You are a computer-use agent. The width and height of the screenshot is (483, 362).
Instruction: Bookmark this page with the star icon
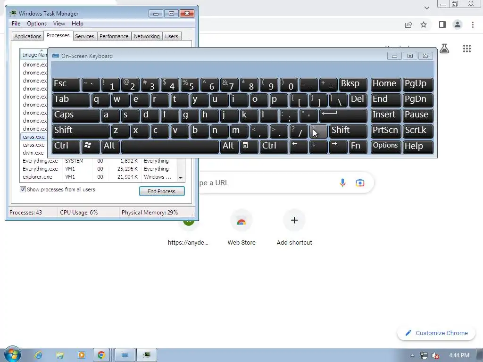(424, 25)
